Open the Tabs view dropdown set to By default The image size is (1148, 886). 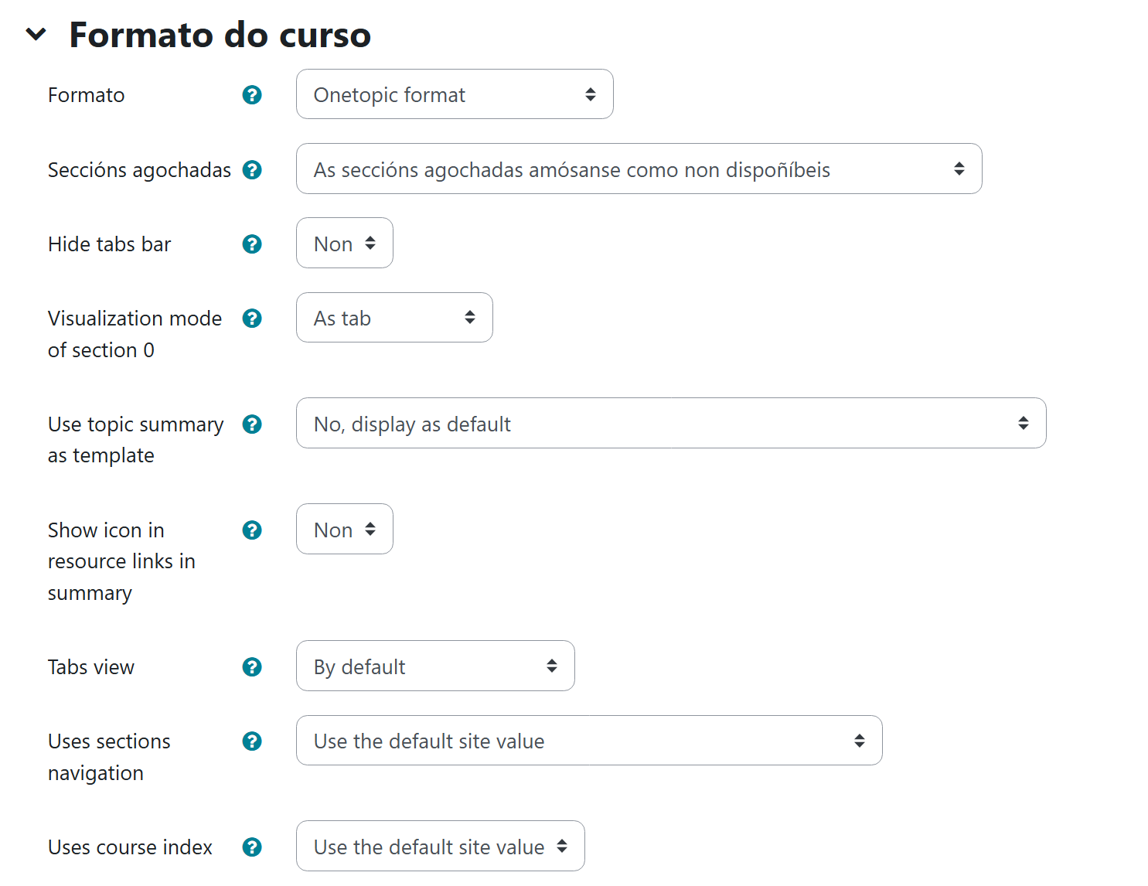point(434,666)
